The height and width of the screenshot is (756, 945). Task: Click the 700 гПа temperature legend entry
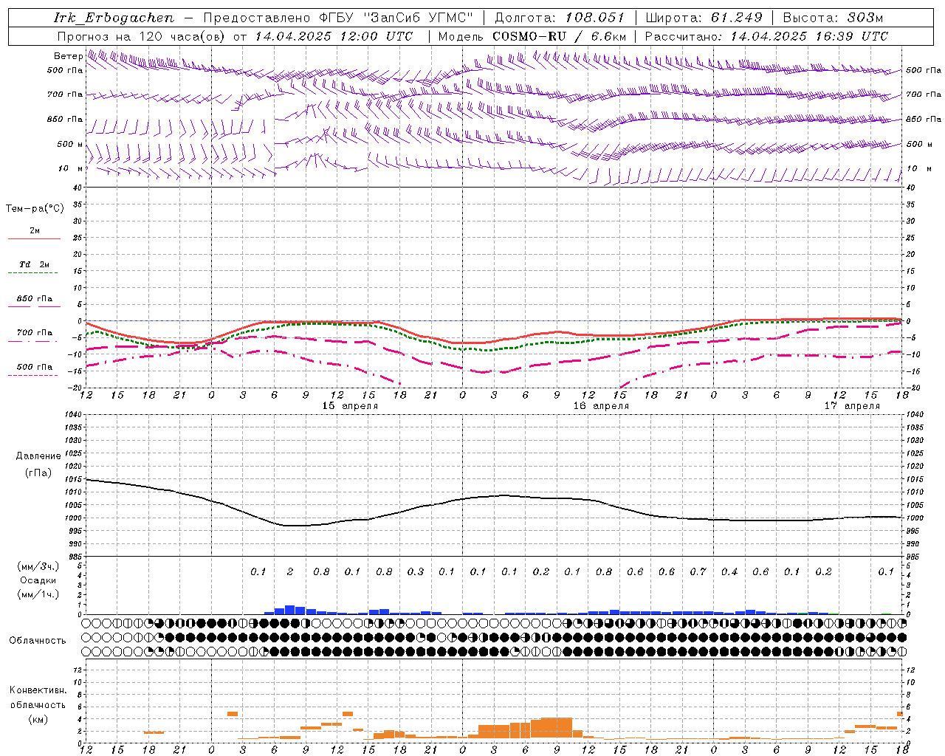click(35, 333)
